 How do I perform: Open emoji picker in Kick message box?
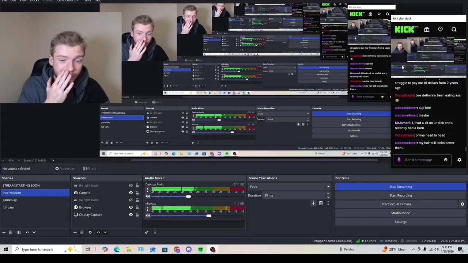coord(446,160)
